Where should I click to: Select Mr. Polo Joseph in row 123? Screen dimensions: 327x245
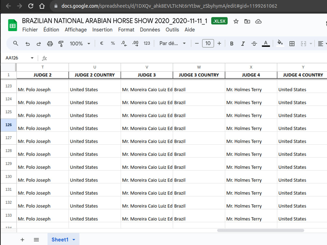[x=43, y=87]
